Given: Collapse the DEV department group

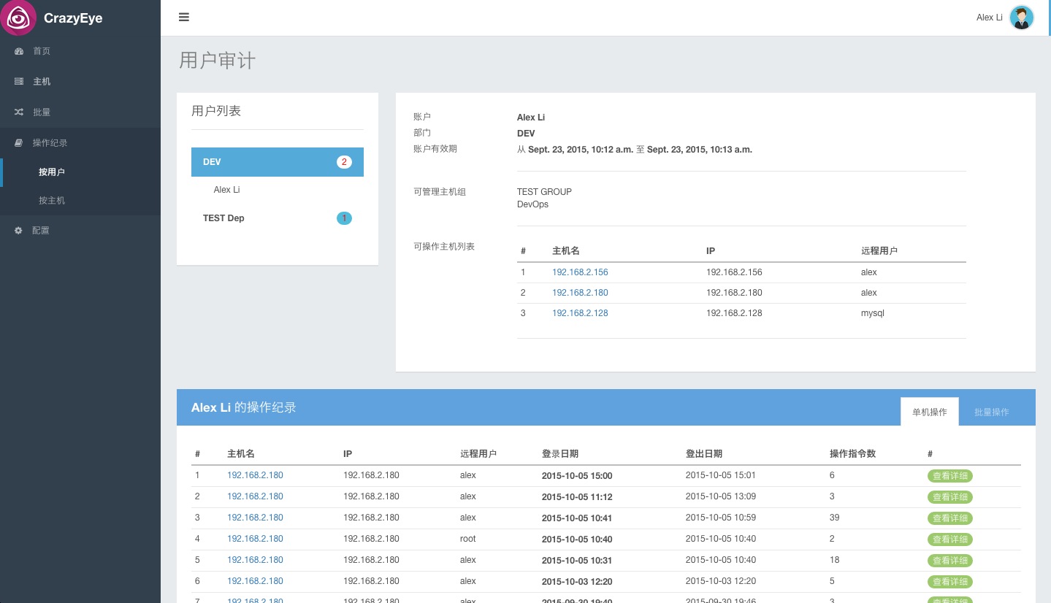Looking at the screenshot, I should (278, 162).
